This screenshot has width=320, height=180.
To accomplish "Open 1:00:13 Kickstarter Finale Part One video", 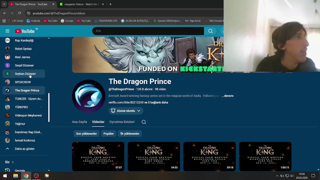I will coord(265,156).
